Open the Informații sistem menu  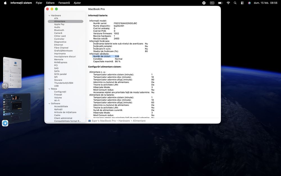click(x=21, y=3)
